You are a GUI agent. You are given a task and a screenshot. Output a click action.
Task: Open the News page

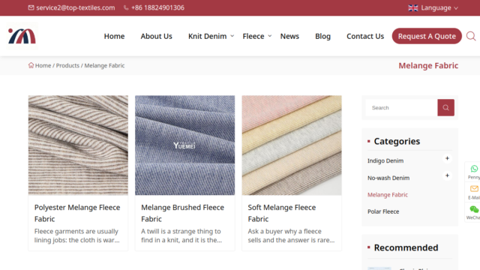(x=289, y=36)
